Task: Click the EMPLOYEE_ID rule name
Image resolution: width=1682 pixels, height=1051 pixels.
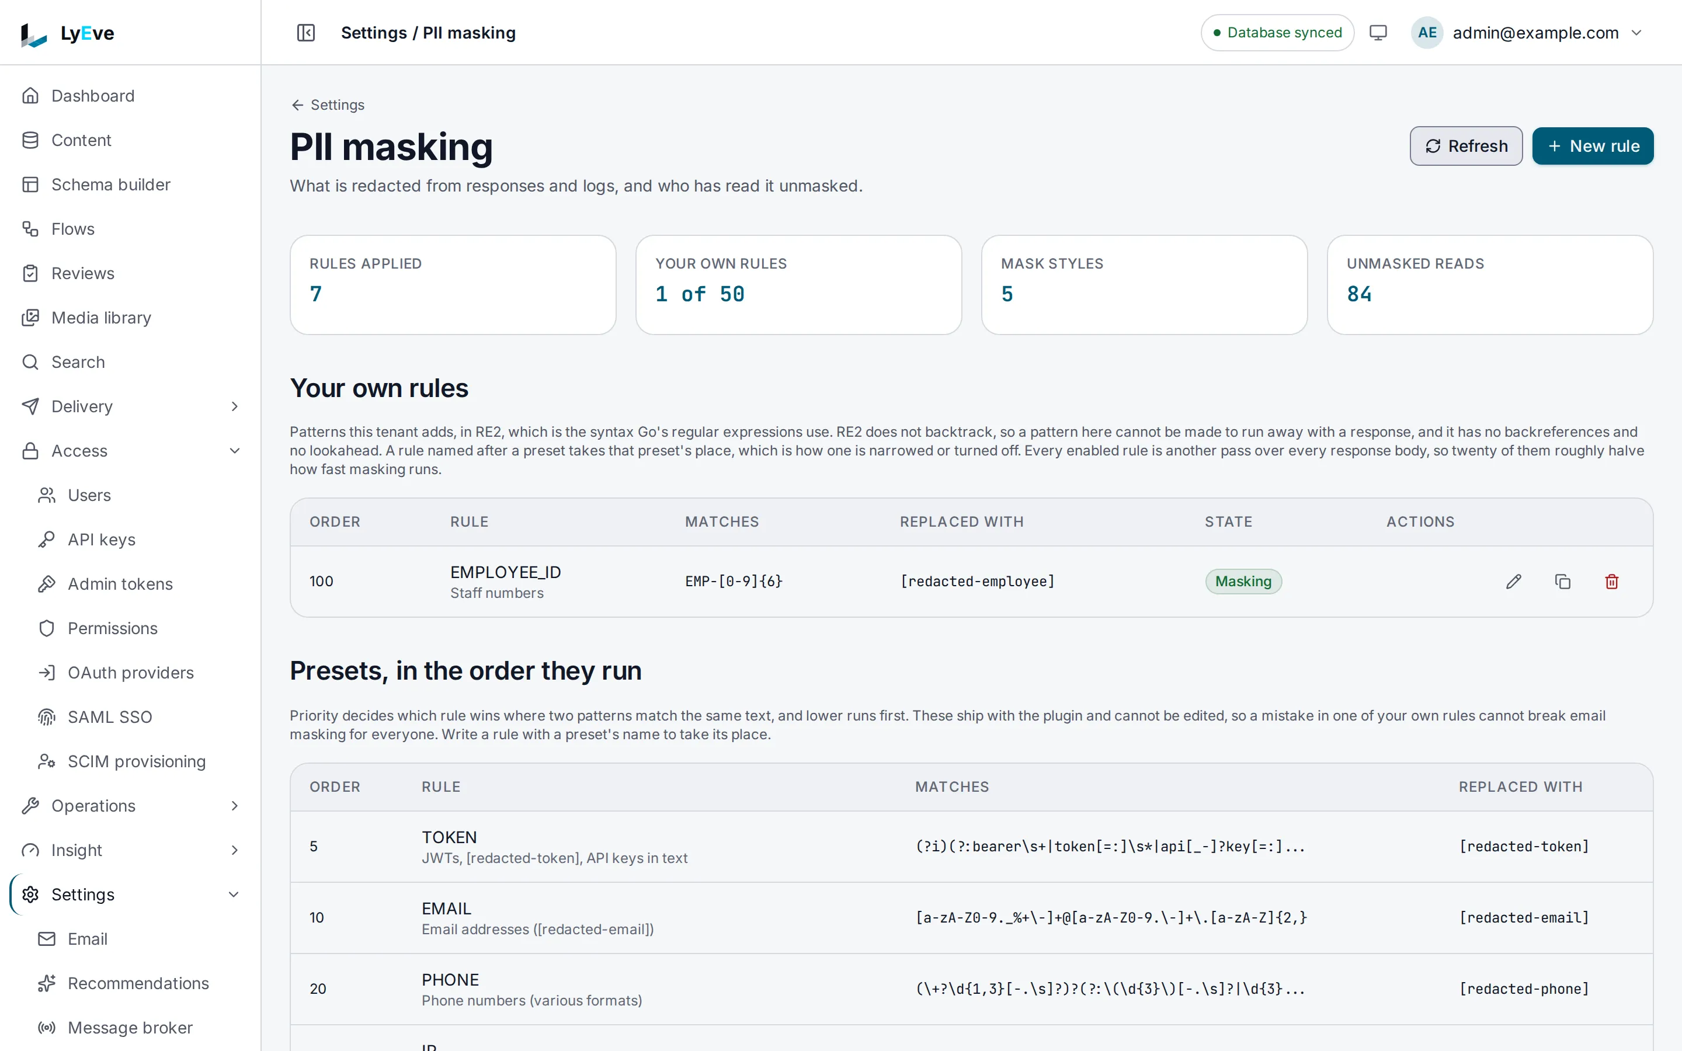Action: coord(505,573)
